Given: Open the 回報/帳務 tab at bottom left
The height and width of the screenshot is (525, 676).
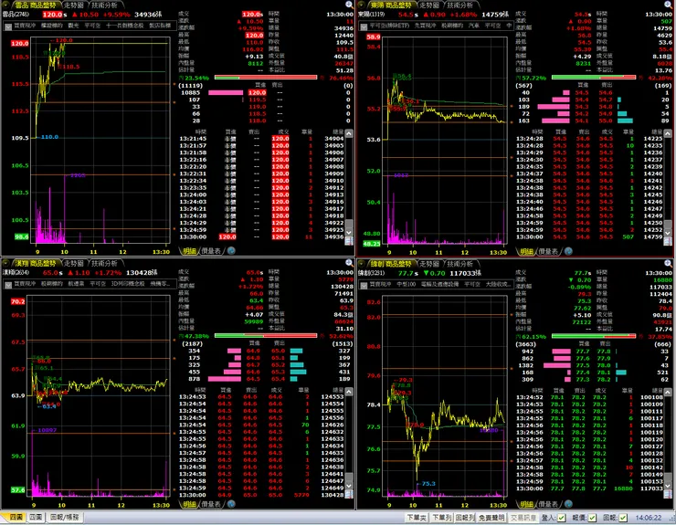Looking at the screenshot, I should tap(65, 517).
